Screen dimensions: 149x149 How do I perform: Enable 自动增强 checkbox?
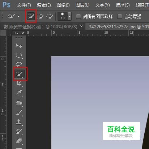120,16
